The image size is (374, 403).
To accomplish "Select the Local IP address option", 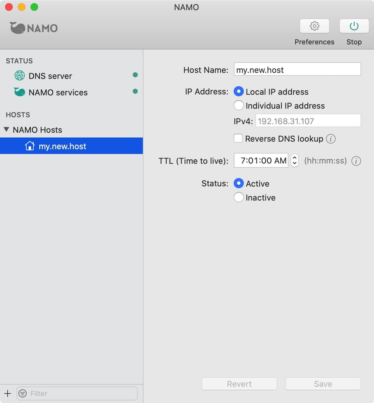I will click(239, 92).
